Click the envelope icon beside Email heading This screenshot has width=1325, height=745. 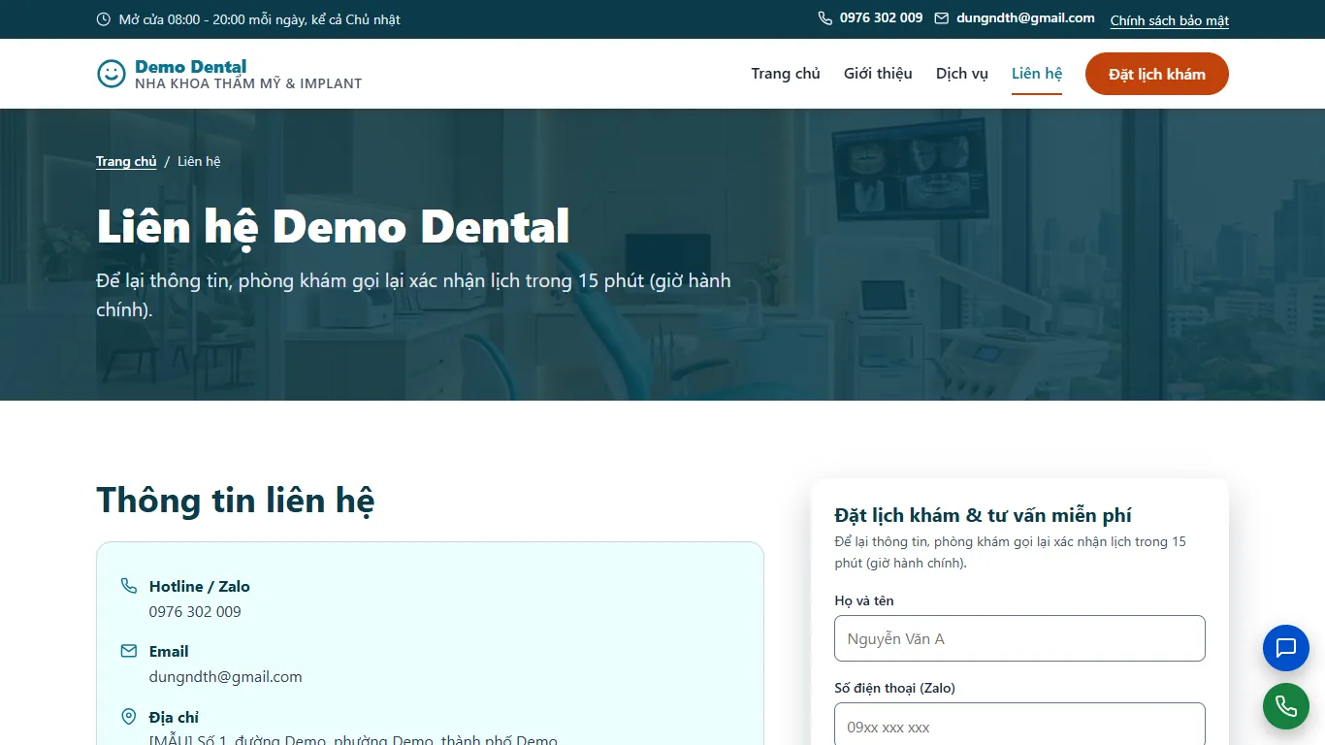coord(129,651)
